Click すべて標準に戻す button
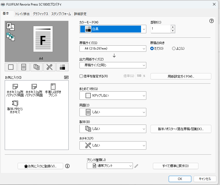This screenshot has width=220, height=185. 176,166
